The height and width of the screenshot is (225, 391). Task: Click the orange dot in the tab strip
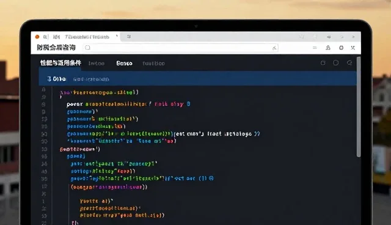(37, 37)
